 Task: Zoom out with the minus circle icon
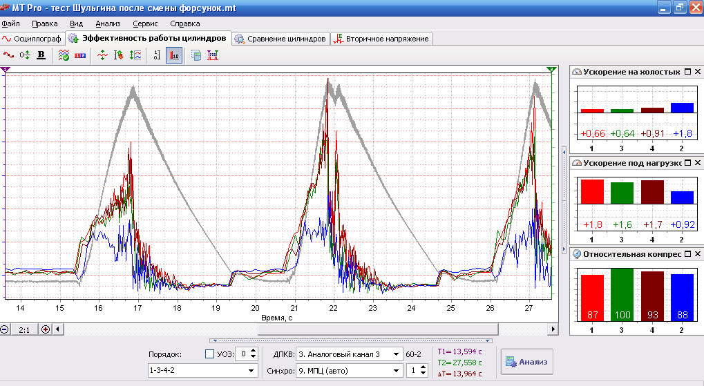[x=4, y=329]
